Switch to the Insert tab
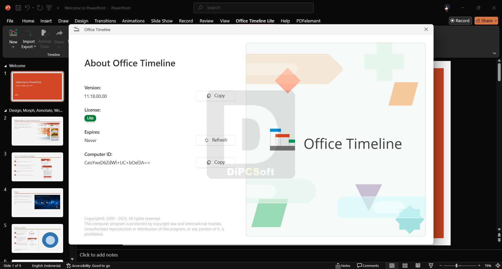 pyautogui.click(x=46, y=21)
